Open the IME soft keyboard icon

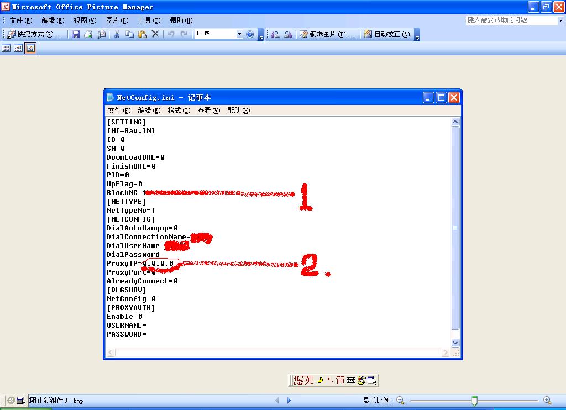tap(351, 380)
